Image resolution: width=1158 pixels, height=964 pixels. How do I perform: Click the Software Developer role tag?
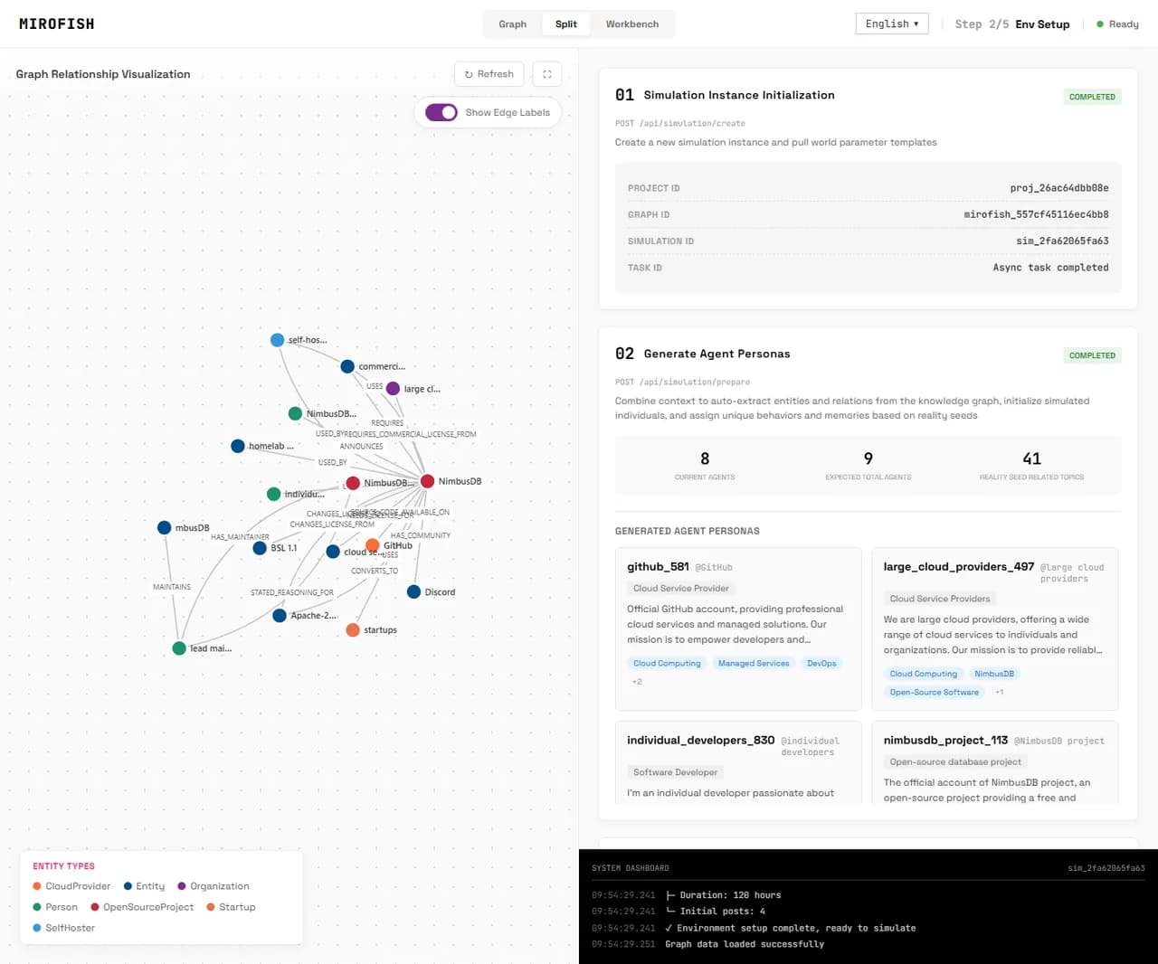click(x=675, y=772)
